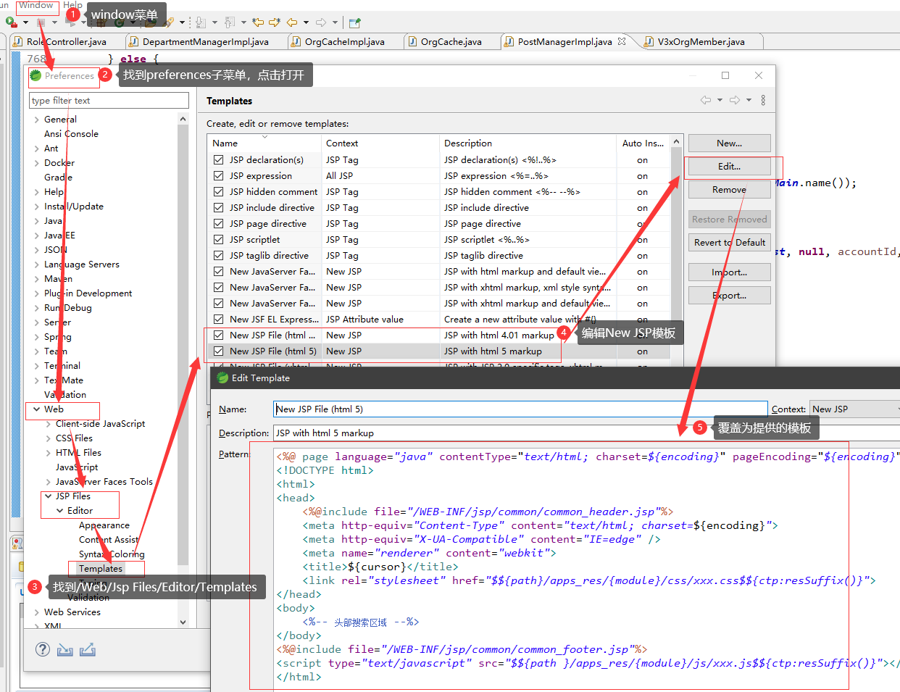Open the Help menu
900x692 pixels.
[x=72, y=5]
